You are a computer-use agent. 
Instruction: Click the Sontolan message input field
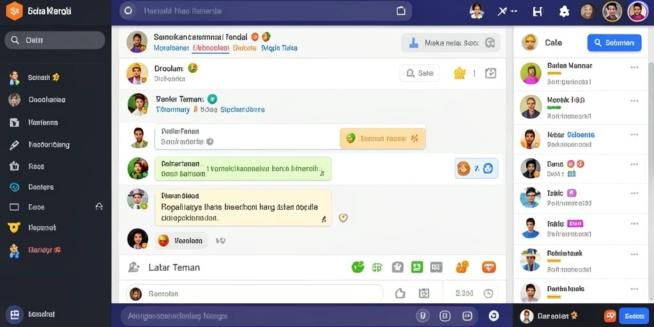tap(254, 294)
